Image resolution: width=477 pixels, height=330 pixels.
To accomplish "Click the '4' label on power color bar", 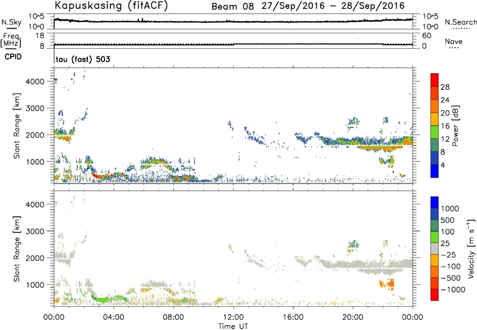I will coord(442,165).
